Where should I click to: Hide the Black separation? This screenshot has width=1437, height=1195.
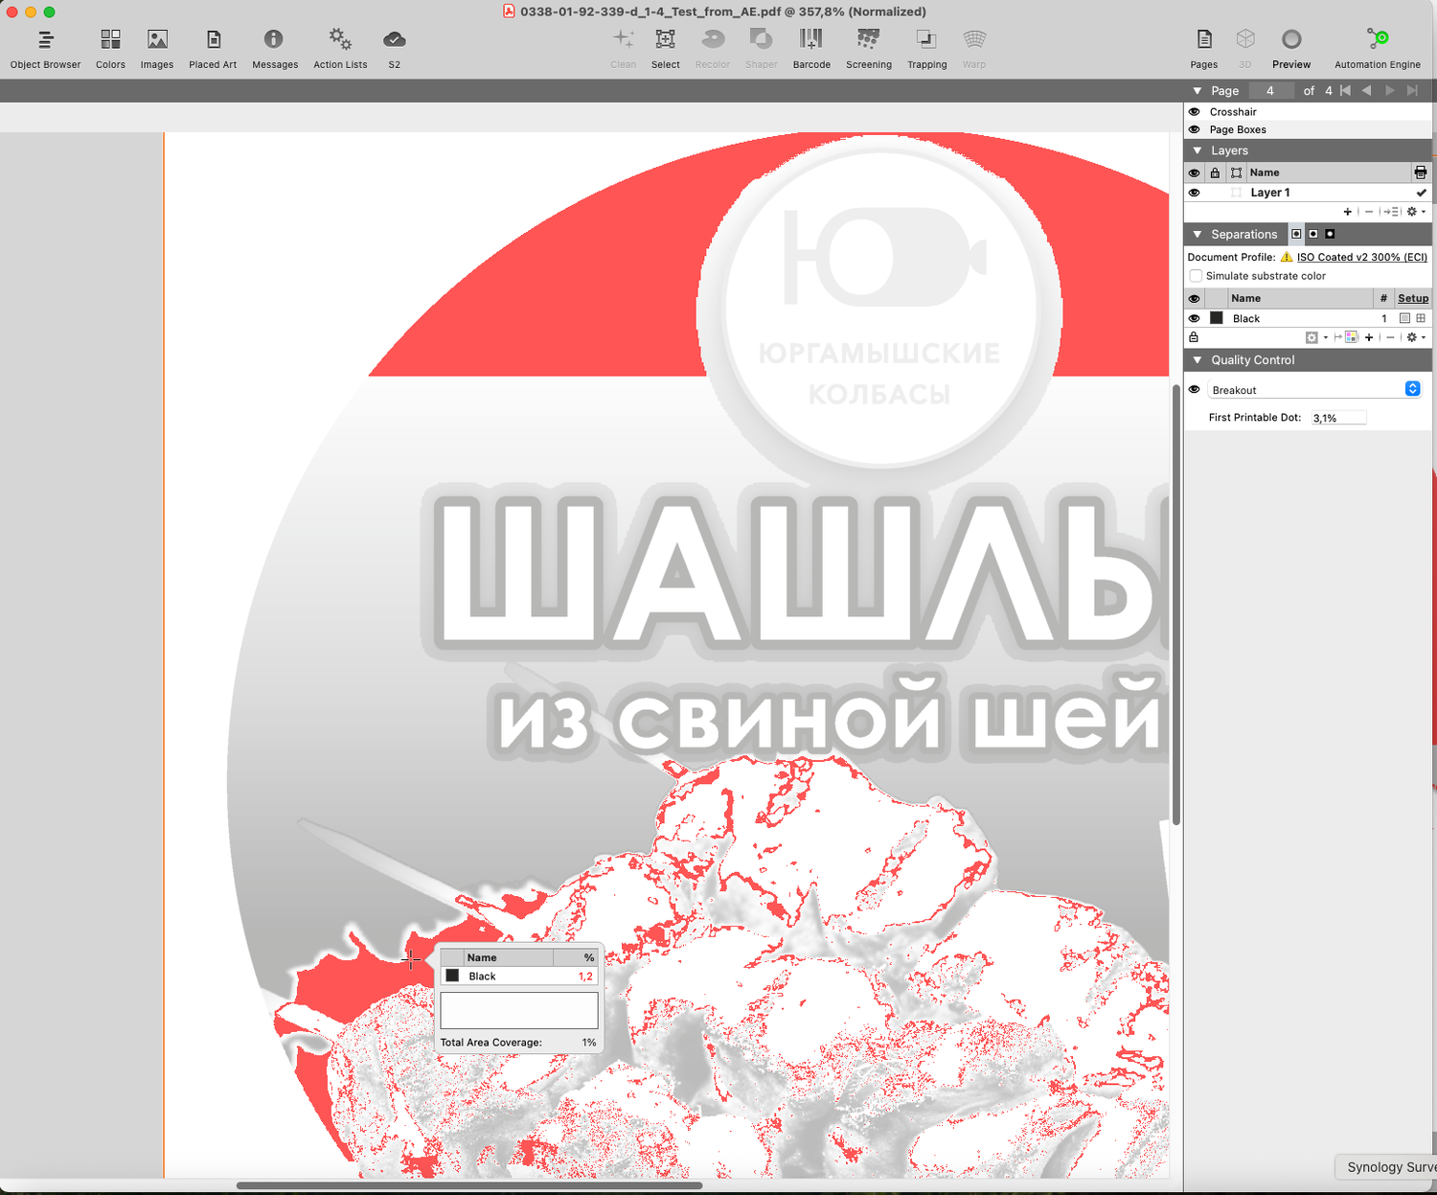pos(1194,317)
